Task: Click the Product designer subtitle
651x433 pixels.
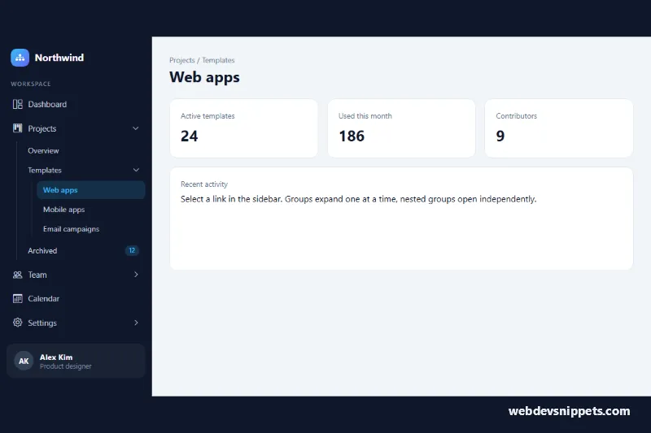Action: click(66, 366)
